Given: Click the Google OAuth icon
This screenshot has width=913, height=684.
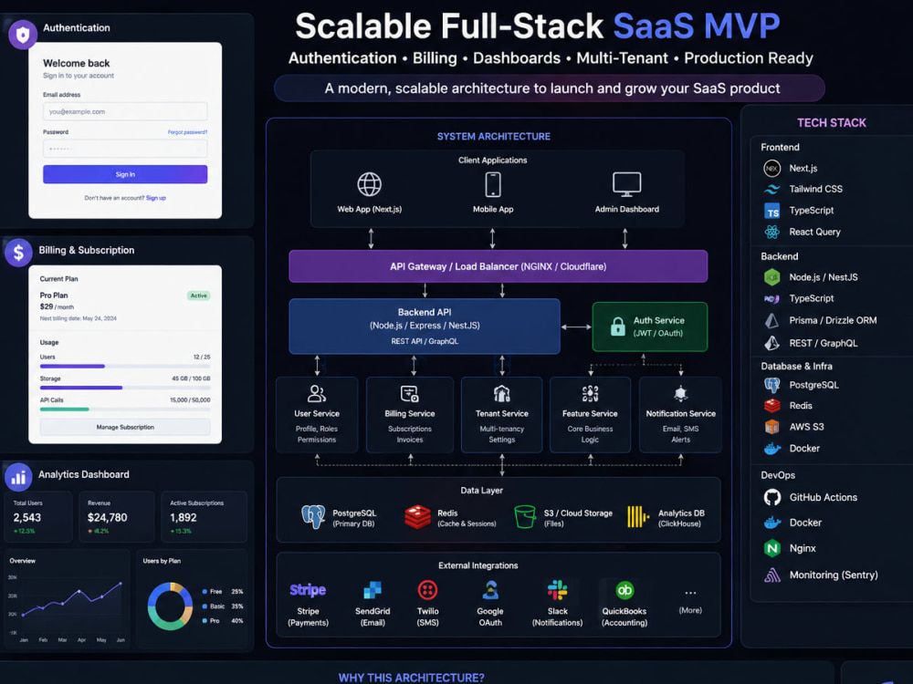Looking at the screenshot, I should (x=490, y=590).
